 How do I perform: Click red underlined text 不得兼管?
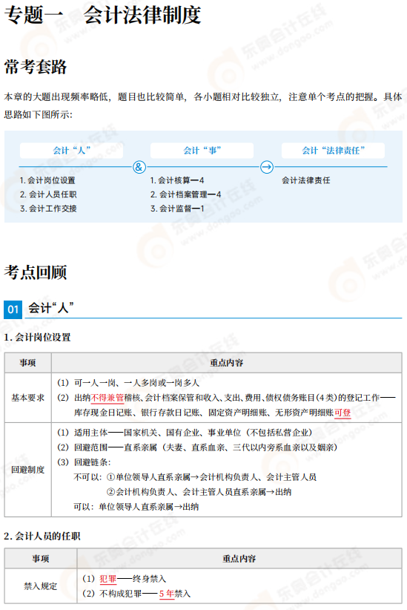(x=107, y=398)
